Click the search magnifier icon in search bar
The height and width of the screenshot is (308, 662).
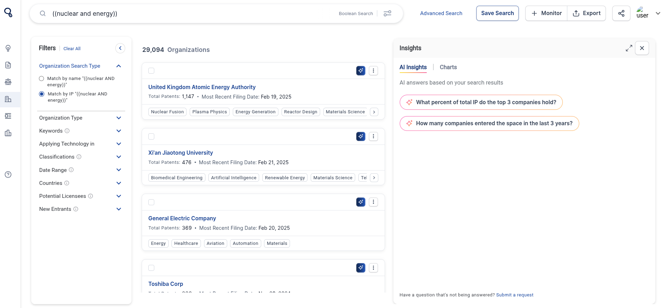coord(43,13)
